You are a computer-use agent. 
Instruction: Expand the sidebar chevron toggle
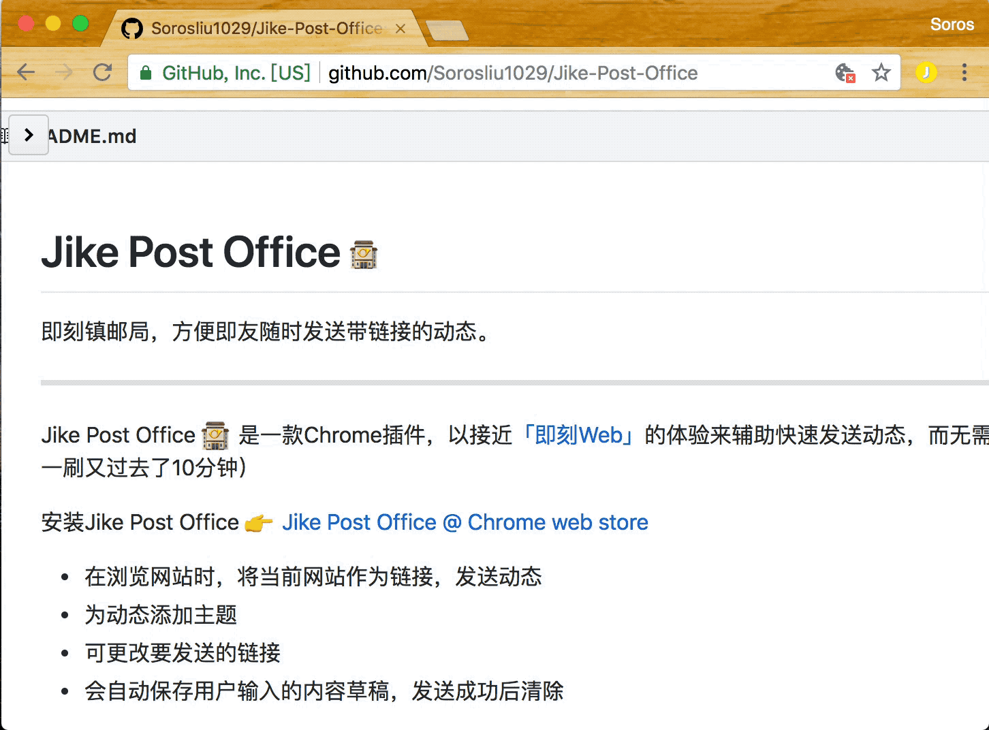point(29,135)
